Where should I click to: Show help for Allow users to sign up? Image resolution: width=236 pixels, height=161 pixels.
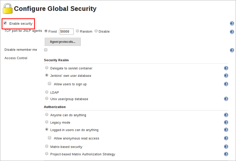click(226, 84)
